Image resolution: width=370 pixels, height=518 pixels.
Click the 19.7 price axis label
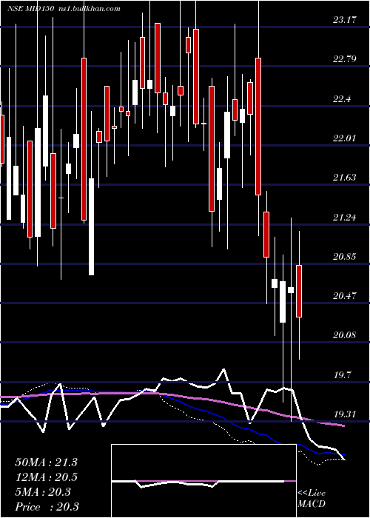click(x=342, y=375)
